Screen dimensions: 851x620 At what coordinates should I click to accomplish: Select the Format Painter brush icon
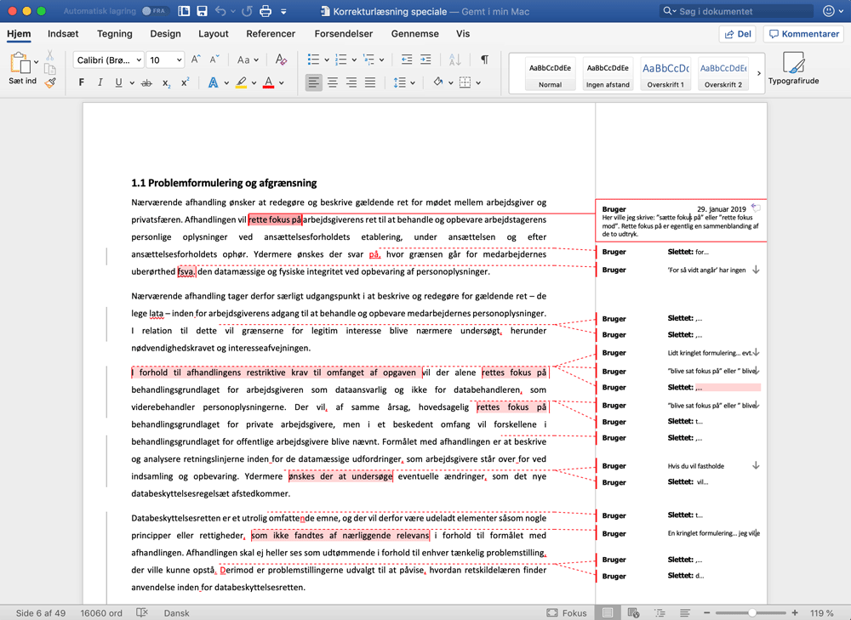[50, 83]
